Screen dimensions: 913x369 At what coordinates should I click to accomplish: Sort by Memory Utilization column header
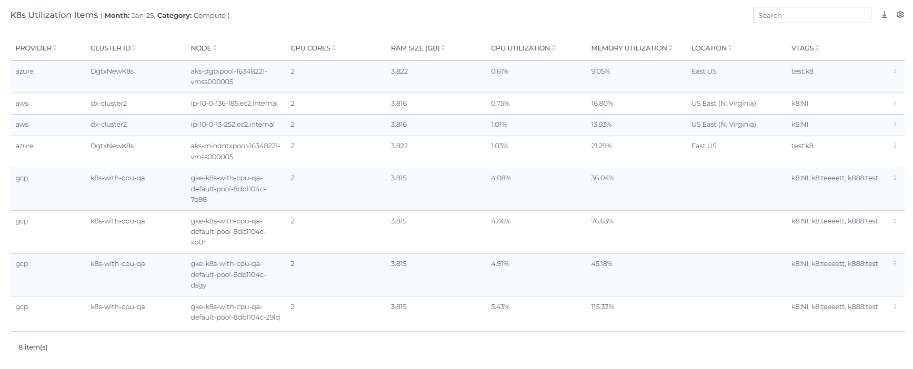coord(631,48)
